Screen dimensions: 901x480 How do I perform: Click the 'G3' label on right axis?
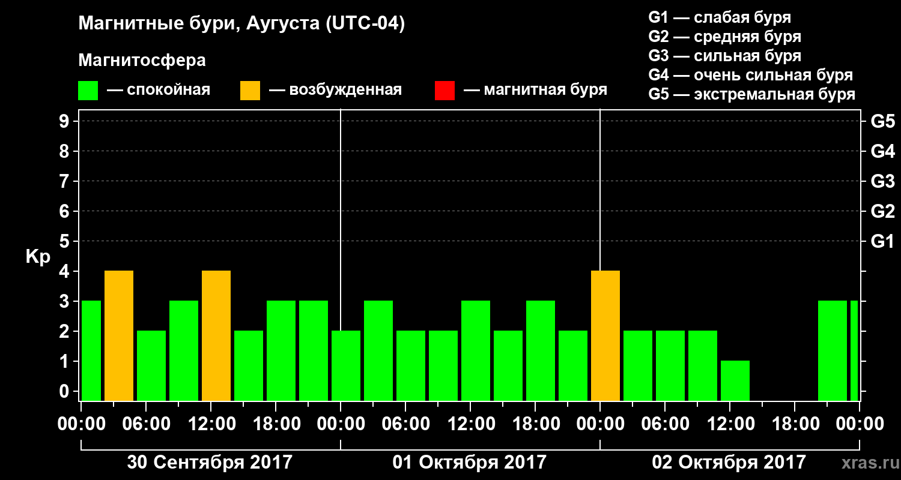882,181
